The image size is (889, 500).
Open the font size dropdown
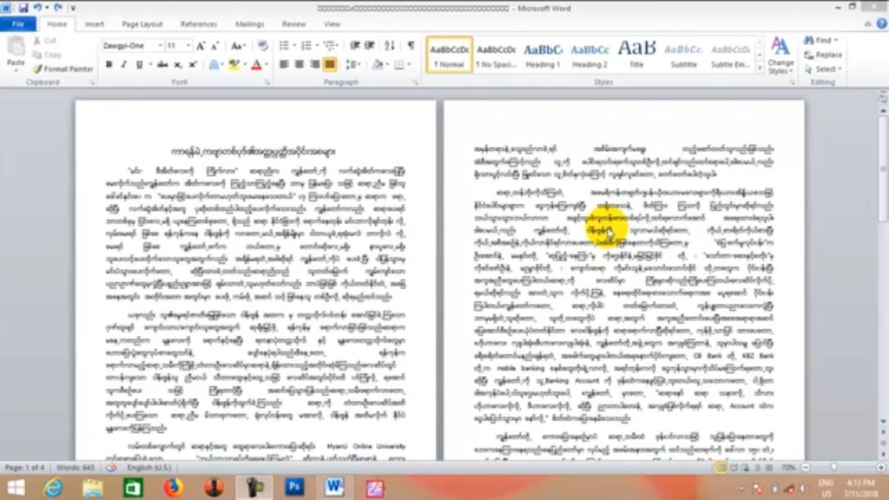[188, 45]
